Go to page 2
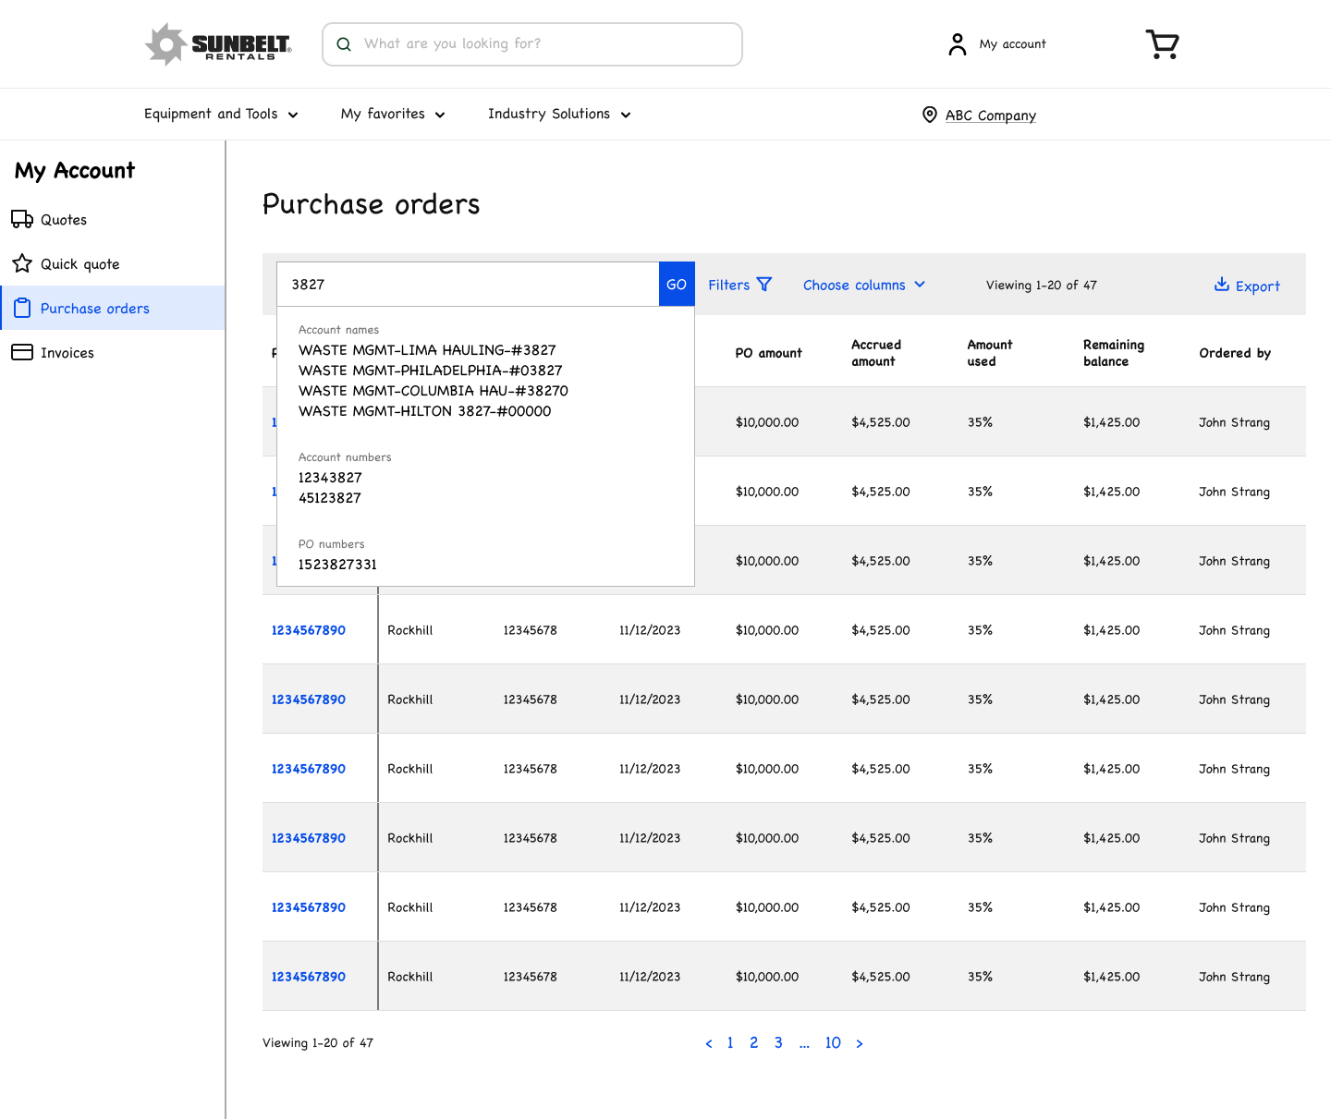 tap(754, 1042)
